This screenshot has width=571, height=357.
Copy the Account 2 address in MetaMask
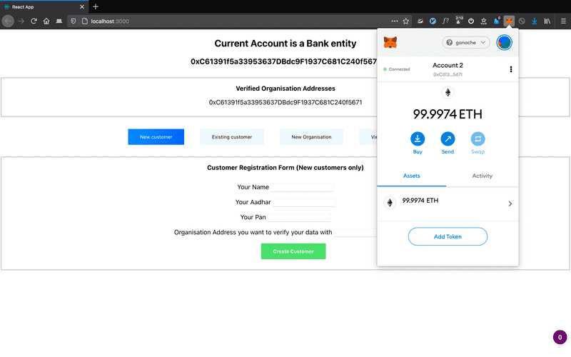coord(448,69)
